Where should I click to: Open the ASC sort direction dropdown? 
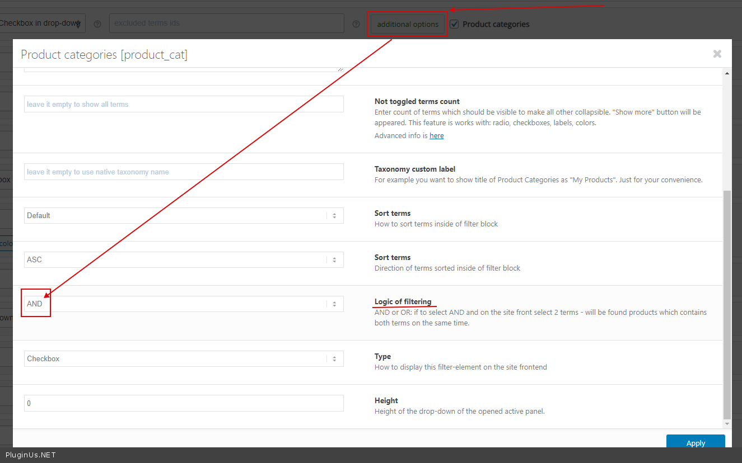(x=184, y=259)
